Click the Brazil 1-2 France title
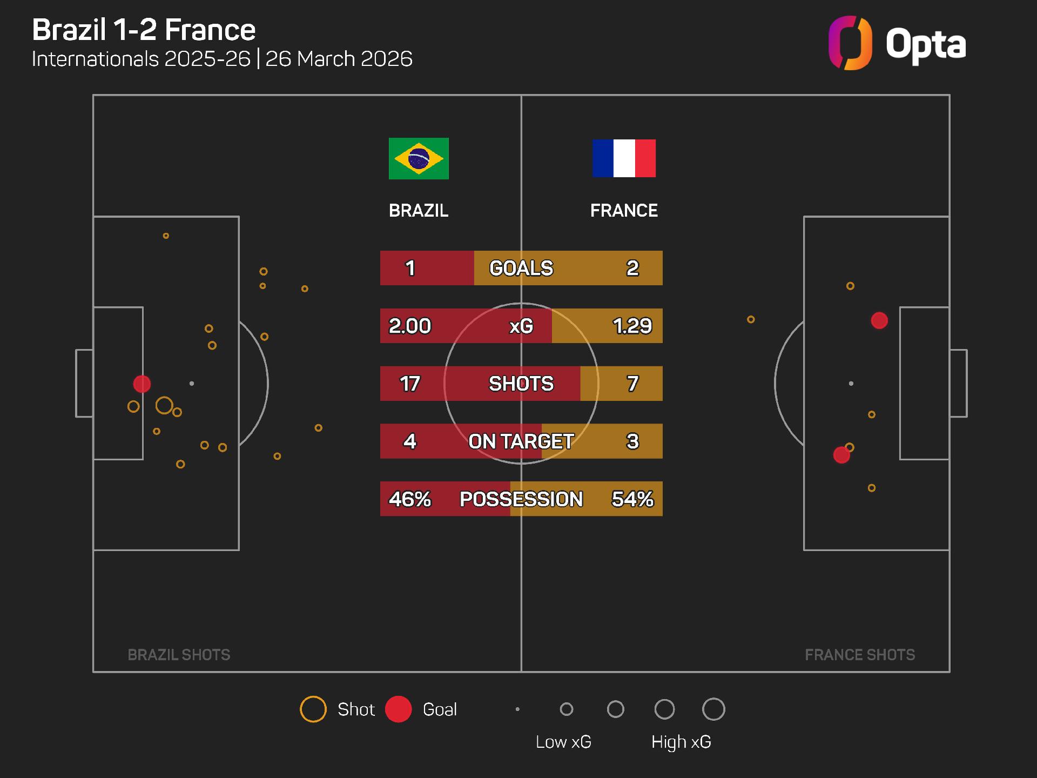 [x=144, y=30]
